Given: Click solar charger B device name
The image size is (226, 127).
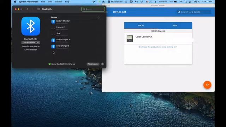Looking at the screenshot, I should coord(63,46).
